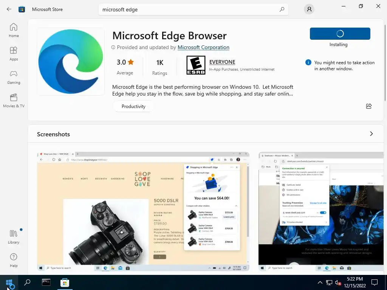Screen dimensions: 387x290
Task: Click the muted volume tray icon
Action: (x=338, y=282)
